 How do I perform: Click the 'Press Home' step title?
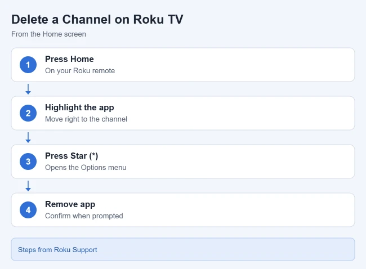click(x=69, y=59)
